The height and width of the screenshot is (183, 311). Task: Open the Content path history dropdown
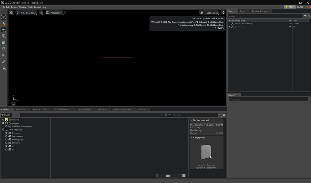[161, 115]
